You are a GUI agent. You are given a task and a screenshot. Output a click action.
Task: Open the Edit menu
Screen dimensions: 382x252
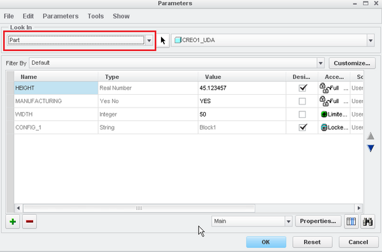pos(28,17)
